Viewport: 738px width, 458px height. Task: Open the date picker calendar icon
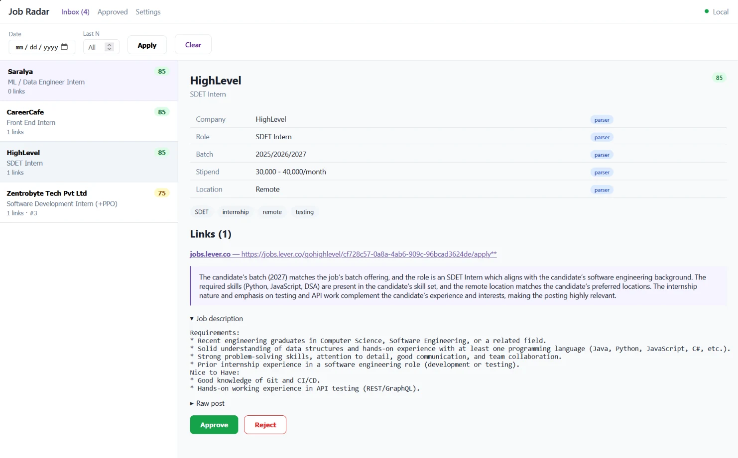[64, 47]
